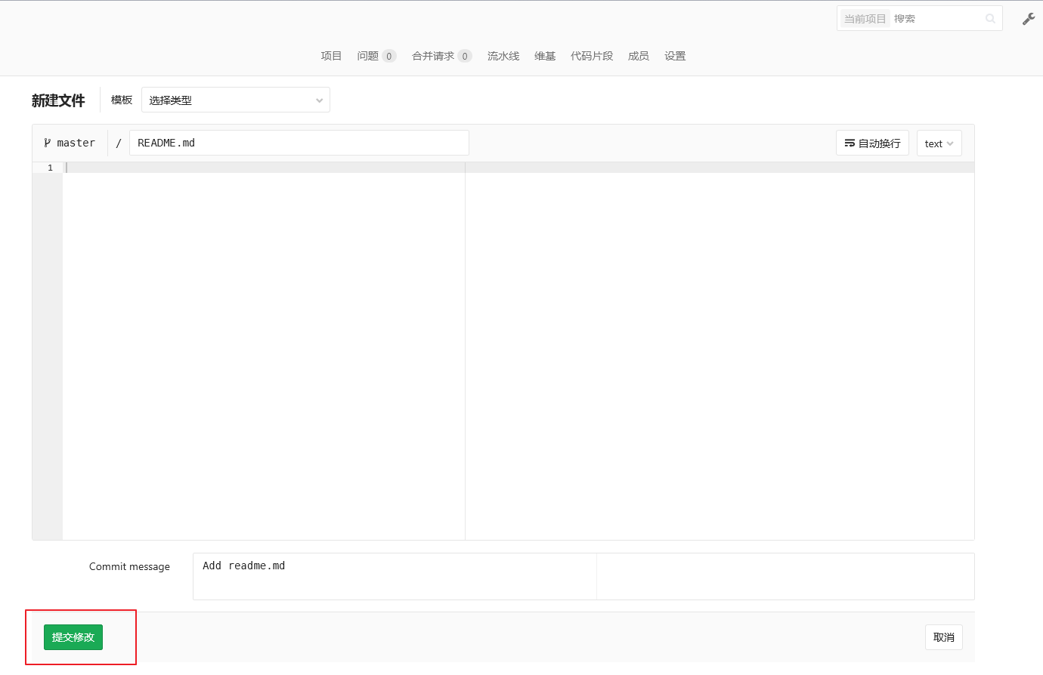Screen dimensions: 1043x675
Task: Click the README.md file name field
Action: point(299,143)
